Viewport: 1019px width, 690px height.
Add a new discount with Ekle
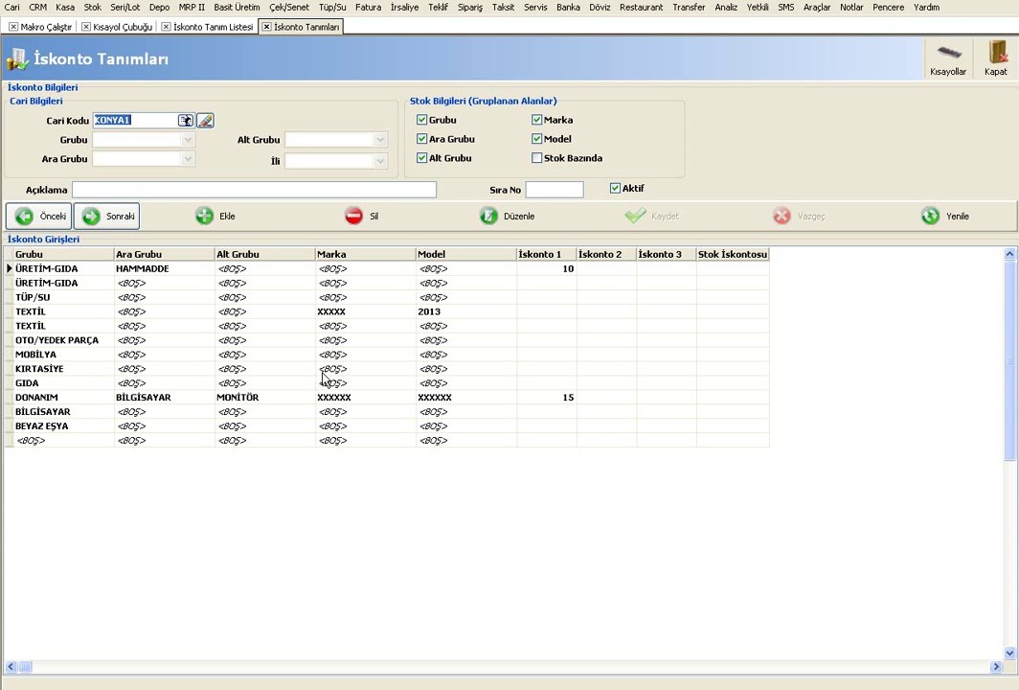point(215,216)
